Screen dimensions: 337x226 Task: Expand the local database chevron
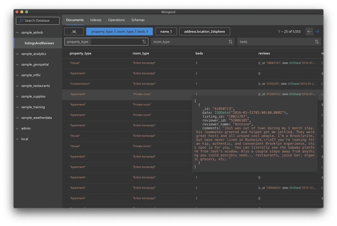tap(17, 139)
